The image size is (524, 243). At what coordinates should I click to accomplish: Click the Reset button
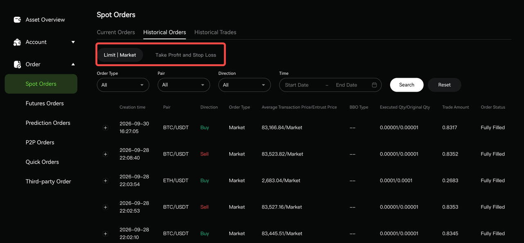445,85
